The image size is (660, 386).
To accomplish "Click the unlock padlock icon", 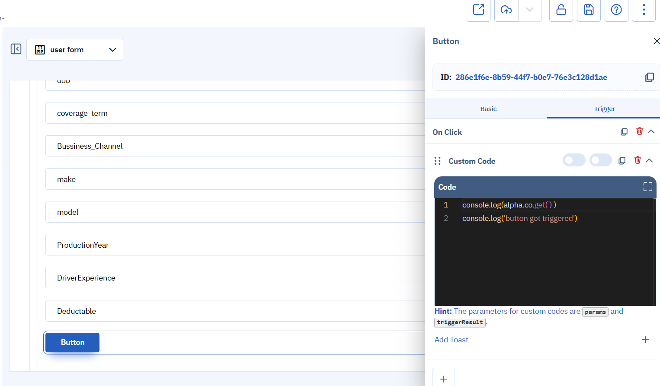I will [561, 10].
